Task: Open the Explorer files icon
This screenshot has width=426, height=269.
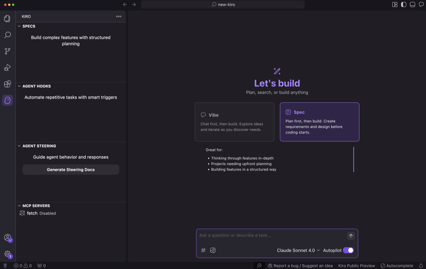Action: click(x=7, y=18)
